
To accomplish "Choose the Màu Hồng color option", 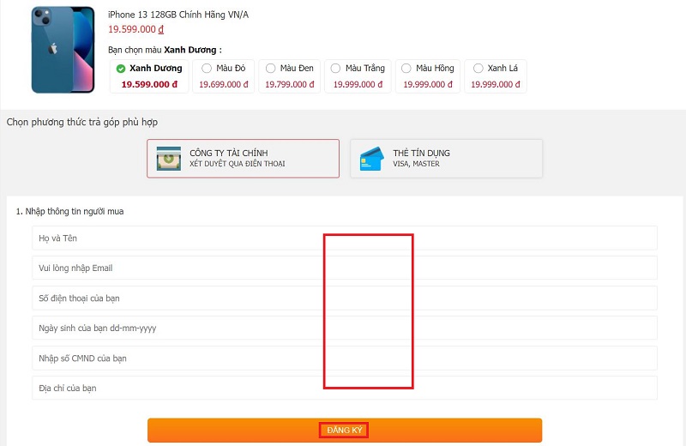I will 428,76.
